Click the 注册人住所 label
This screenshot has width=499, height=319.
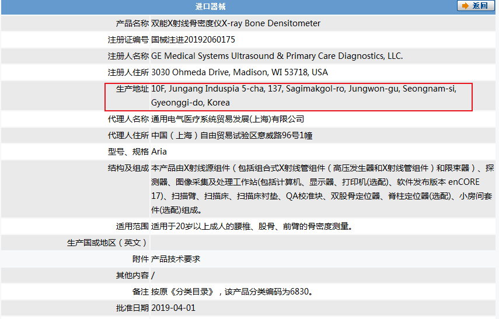point(128,72)
